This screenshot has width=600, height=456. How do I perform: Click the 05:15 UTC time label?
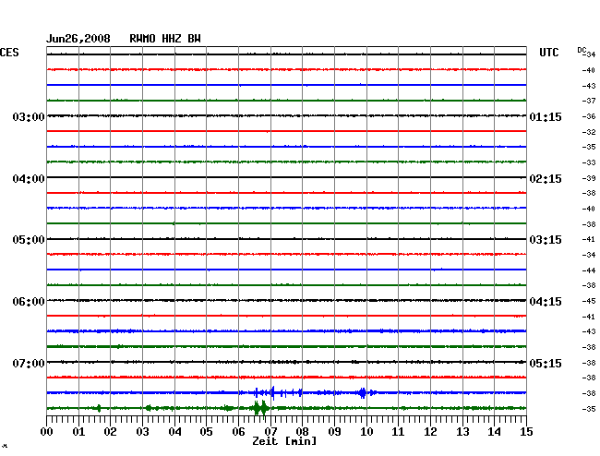tap(546, 363)
